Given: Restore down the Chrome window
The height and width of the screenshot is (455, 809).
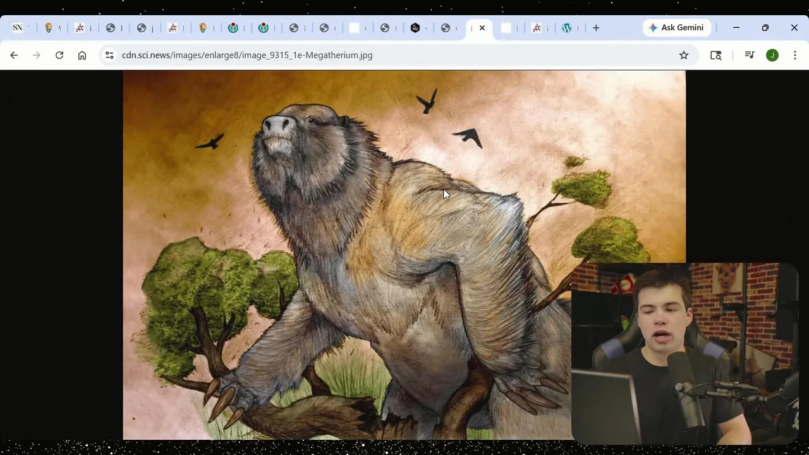Looking at the screenshot, I should coord(765,28).
